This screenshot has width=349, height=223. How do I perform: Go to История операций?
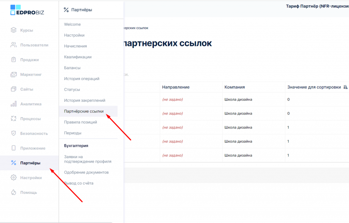tap(82, 79)
